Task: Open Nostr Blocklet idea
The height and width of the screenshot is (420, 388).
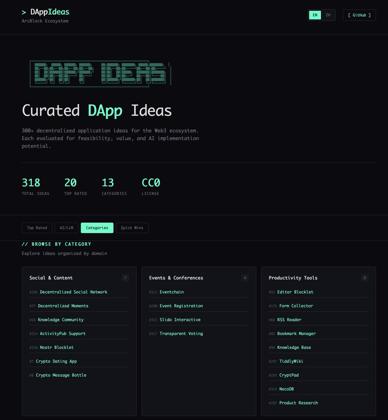Action: pos(57,348)
